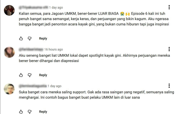Open the blurred username of first commenter

[33, 7]
